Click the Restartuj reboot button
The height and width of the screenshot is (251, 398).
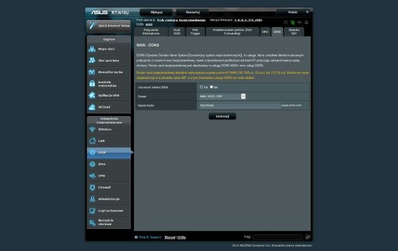coord(193,12)
